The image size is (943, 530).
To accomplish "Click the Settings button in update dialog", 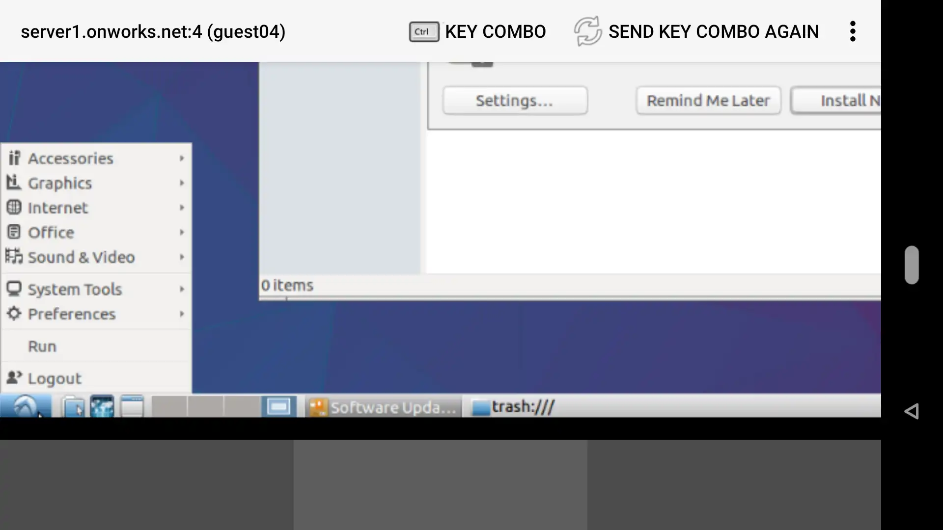I will (515, 100).
